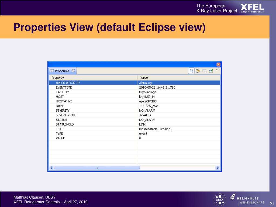
Task: Open the Properties view menu triangle
Action: click(217, 70)
